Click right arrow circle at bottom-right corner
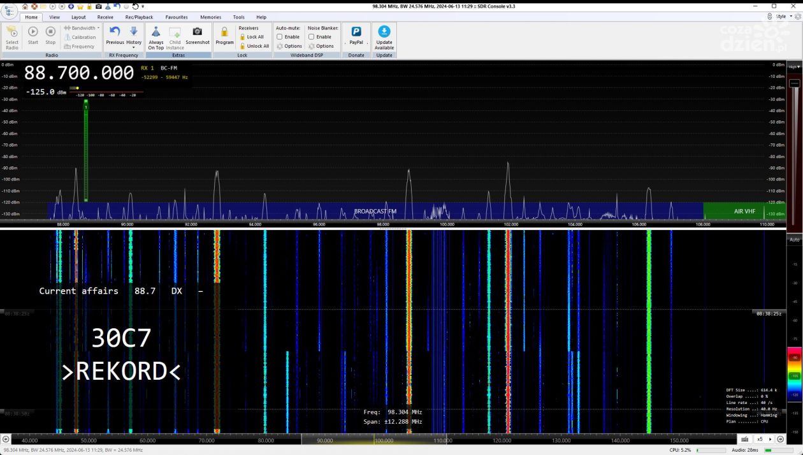 (x=781, y=440)
